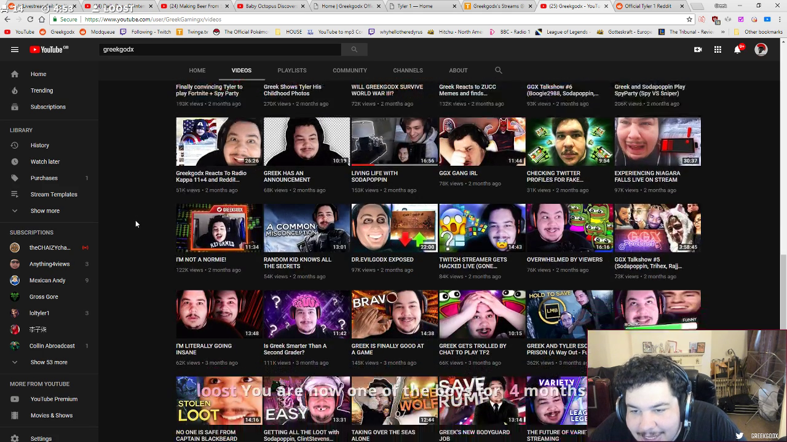The height and width of the screenshot is (442, 787).
Task: Play the GGX GANG IRL thumbnail
Action: (x=482, y=142)
